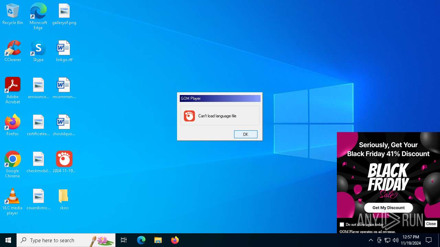The height and width of the screenshot is (247, 440).
Task: Open the notification center icon
Action: point(429,240)
